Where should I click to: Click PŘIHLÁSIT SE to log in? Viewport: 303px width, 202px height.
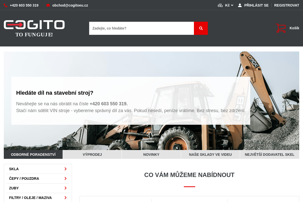pos(256,5)
